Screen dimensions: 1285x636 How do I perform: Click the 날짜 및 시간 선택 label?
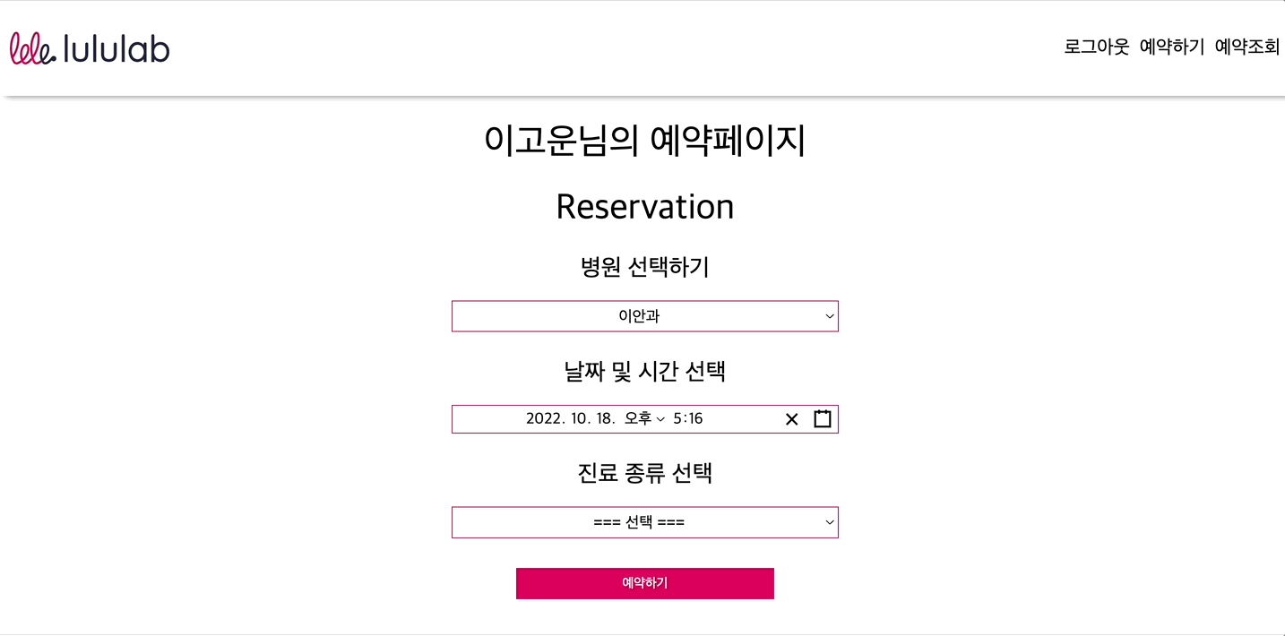[644, 372]
